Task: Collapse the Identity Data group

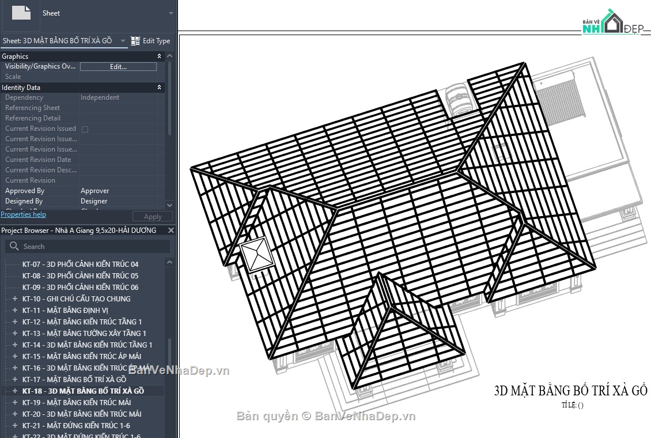Action: click(159, 87)
